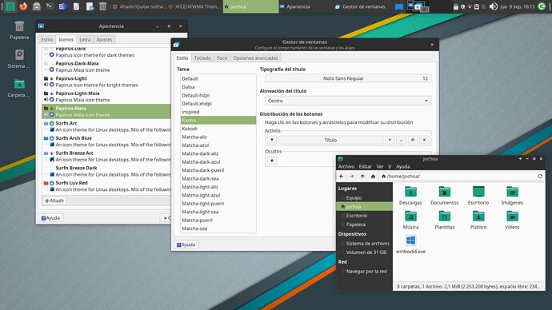Go back in the jochoa file manager
This screenshot has width=552, height=310.
click(x=341, y=176)
